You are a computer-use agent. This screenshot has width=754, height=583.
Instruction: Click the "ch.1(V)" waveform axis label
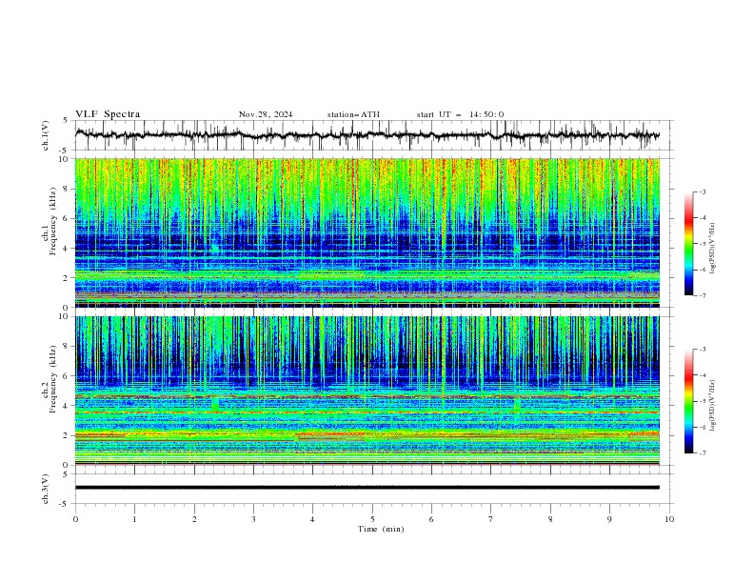(46, 135)
